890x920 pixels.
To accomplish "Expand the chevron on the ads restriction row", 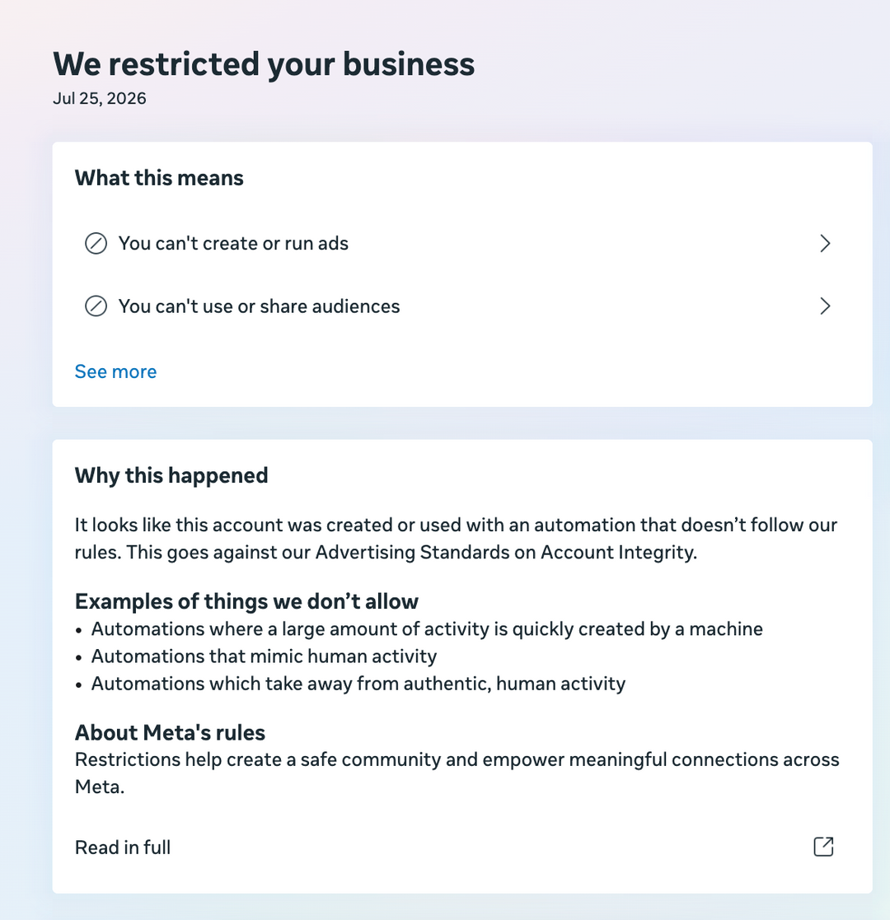I will (825, 244).
